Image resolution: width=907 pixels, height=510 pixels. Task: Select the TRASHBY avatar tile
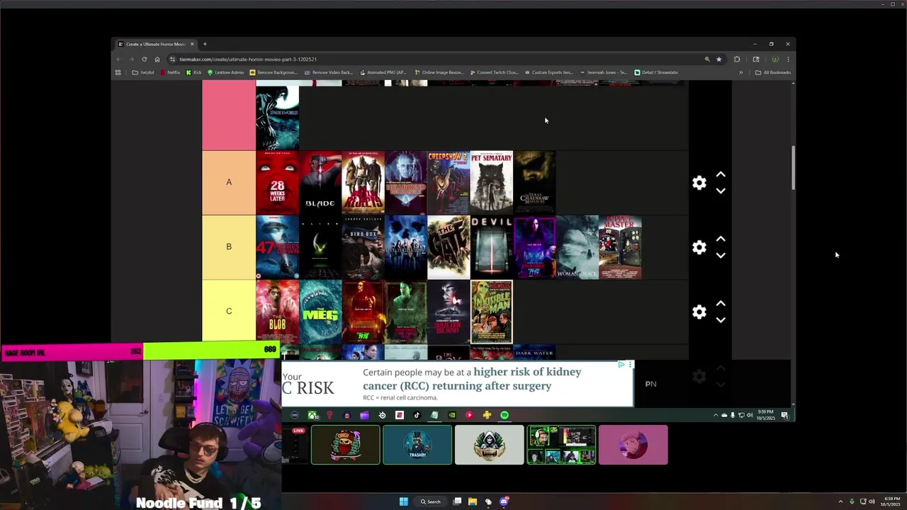[x=417, y=445]
